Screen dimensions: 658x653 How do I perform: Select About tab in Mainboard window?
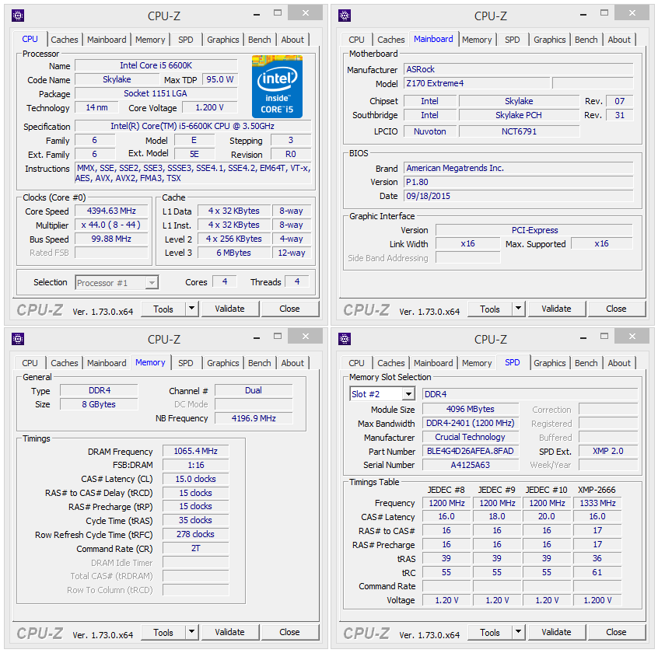click(x=619, y=40)
